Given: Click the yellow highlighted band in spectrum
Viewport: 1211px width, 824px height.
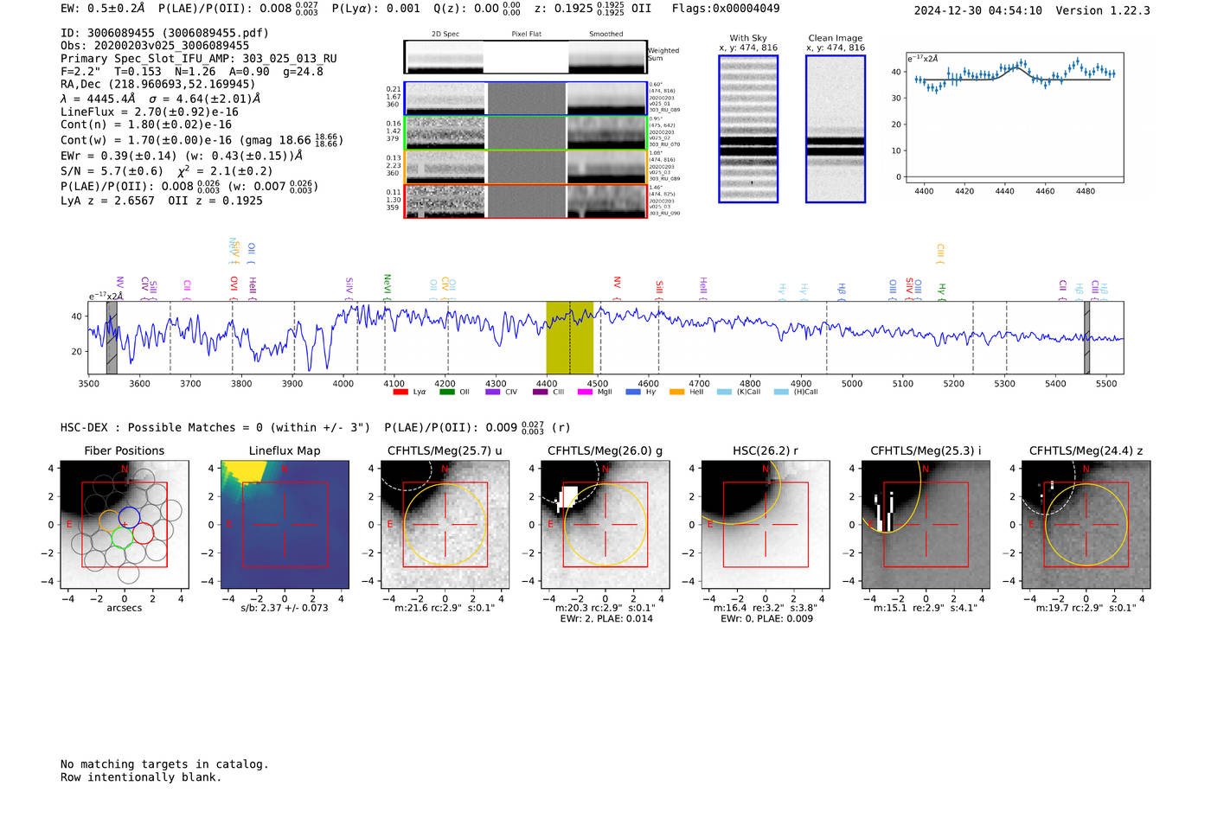Looking at the screenshot, I should point(569,337).
